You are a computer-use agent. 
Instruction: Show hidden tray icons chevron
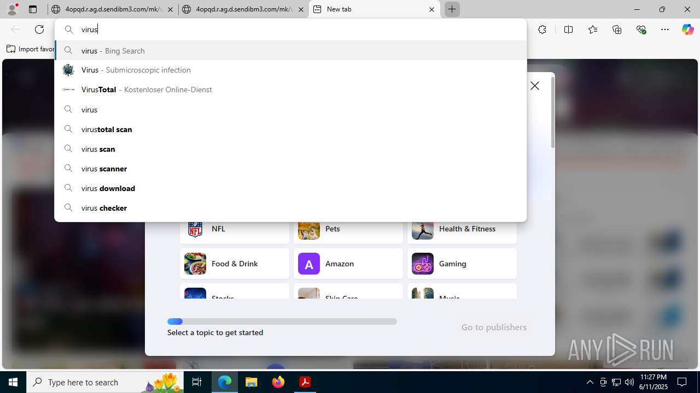click(x=590, y=382)
